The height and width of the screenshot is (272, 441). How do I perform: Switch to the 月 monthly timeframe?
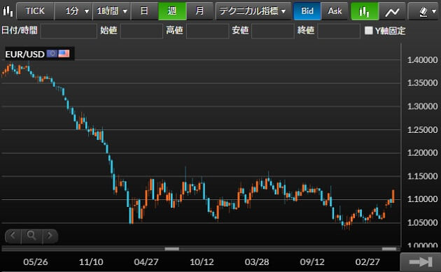coord(199,11)
